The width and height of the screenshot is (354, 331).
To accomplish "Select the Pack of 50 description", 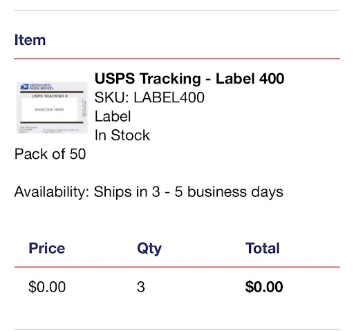I will click(50, 154).
